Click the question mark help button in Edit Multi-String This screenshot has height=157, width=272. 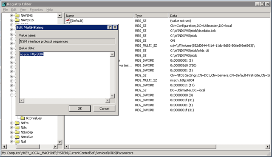click(x=110, y=27)
